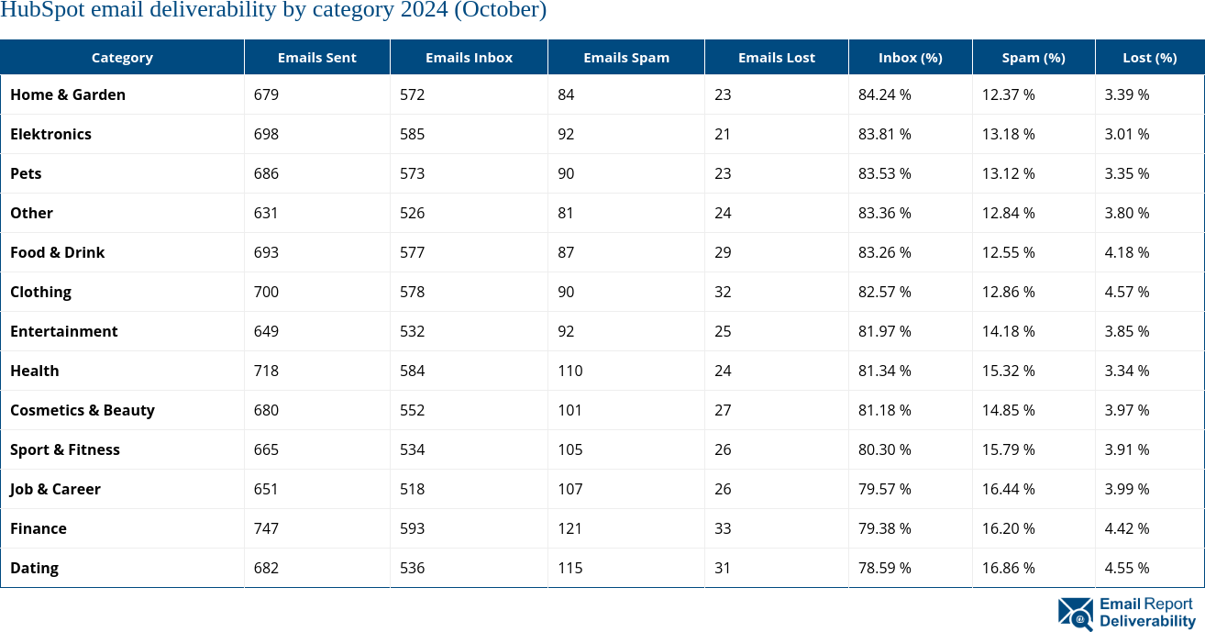Select the Other category cell
The width and height of the screenshot is (1205, 632).
123,213
